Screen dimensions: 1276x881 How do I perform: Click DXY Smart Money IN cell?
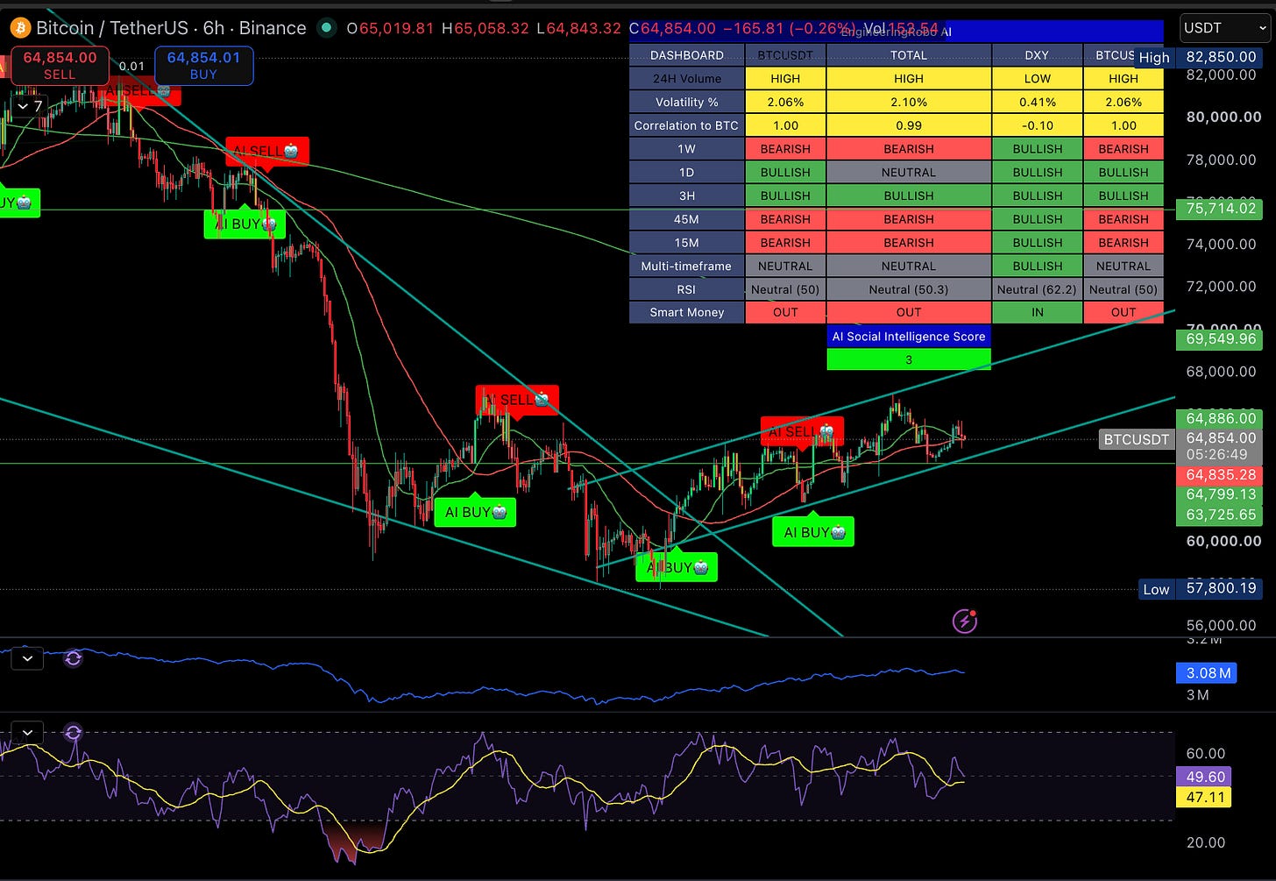pos(1037,312)
